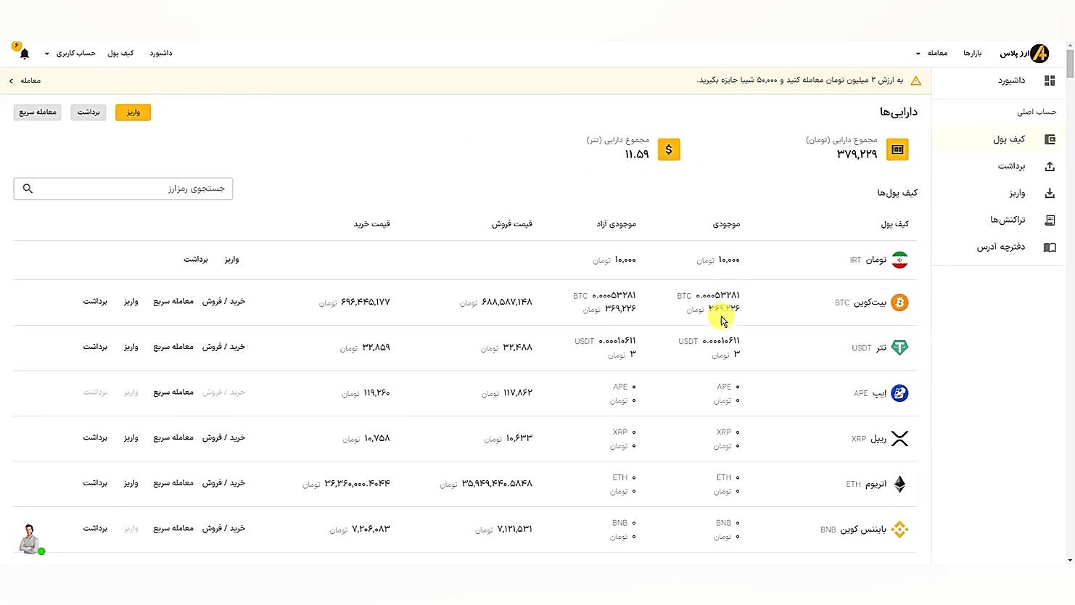Open the address book icon in sidebar

point(1050,247)
